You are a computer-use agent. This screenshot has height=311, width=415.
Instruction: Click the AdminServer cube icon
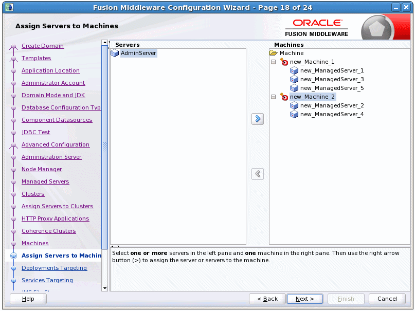click(115, 53)
